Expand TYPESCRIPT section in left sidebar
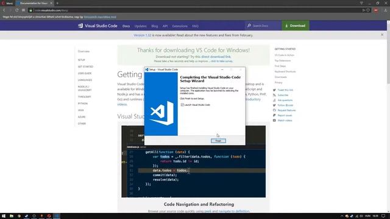The image size is (390, 219). [x=84, y=97]
